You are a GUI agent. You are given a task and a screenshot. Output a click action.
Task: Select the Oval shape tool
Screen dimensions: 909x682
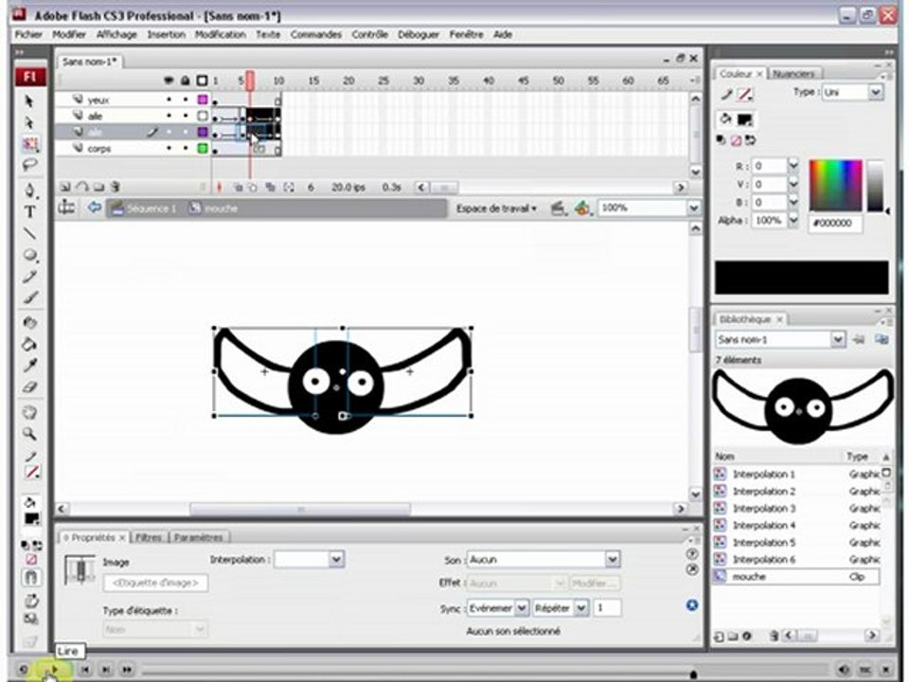(30, 255)
